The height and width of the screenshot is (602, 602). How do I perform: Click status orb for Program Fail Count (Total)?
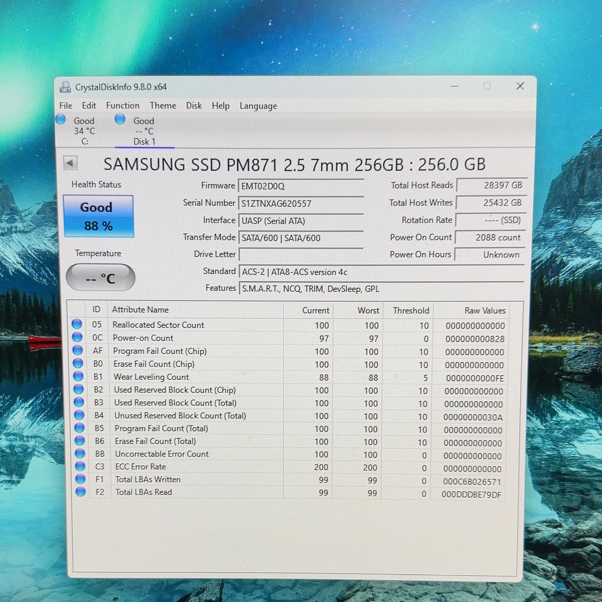(x=79, y=428)
